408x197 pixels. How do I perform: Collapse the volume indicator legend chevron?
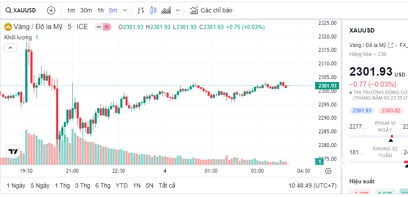(10, 47)
